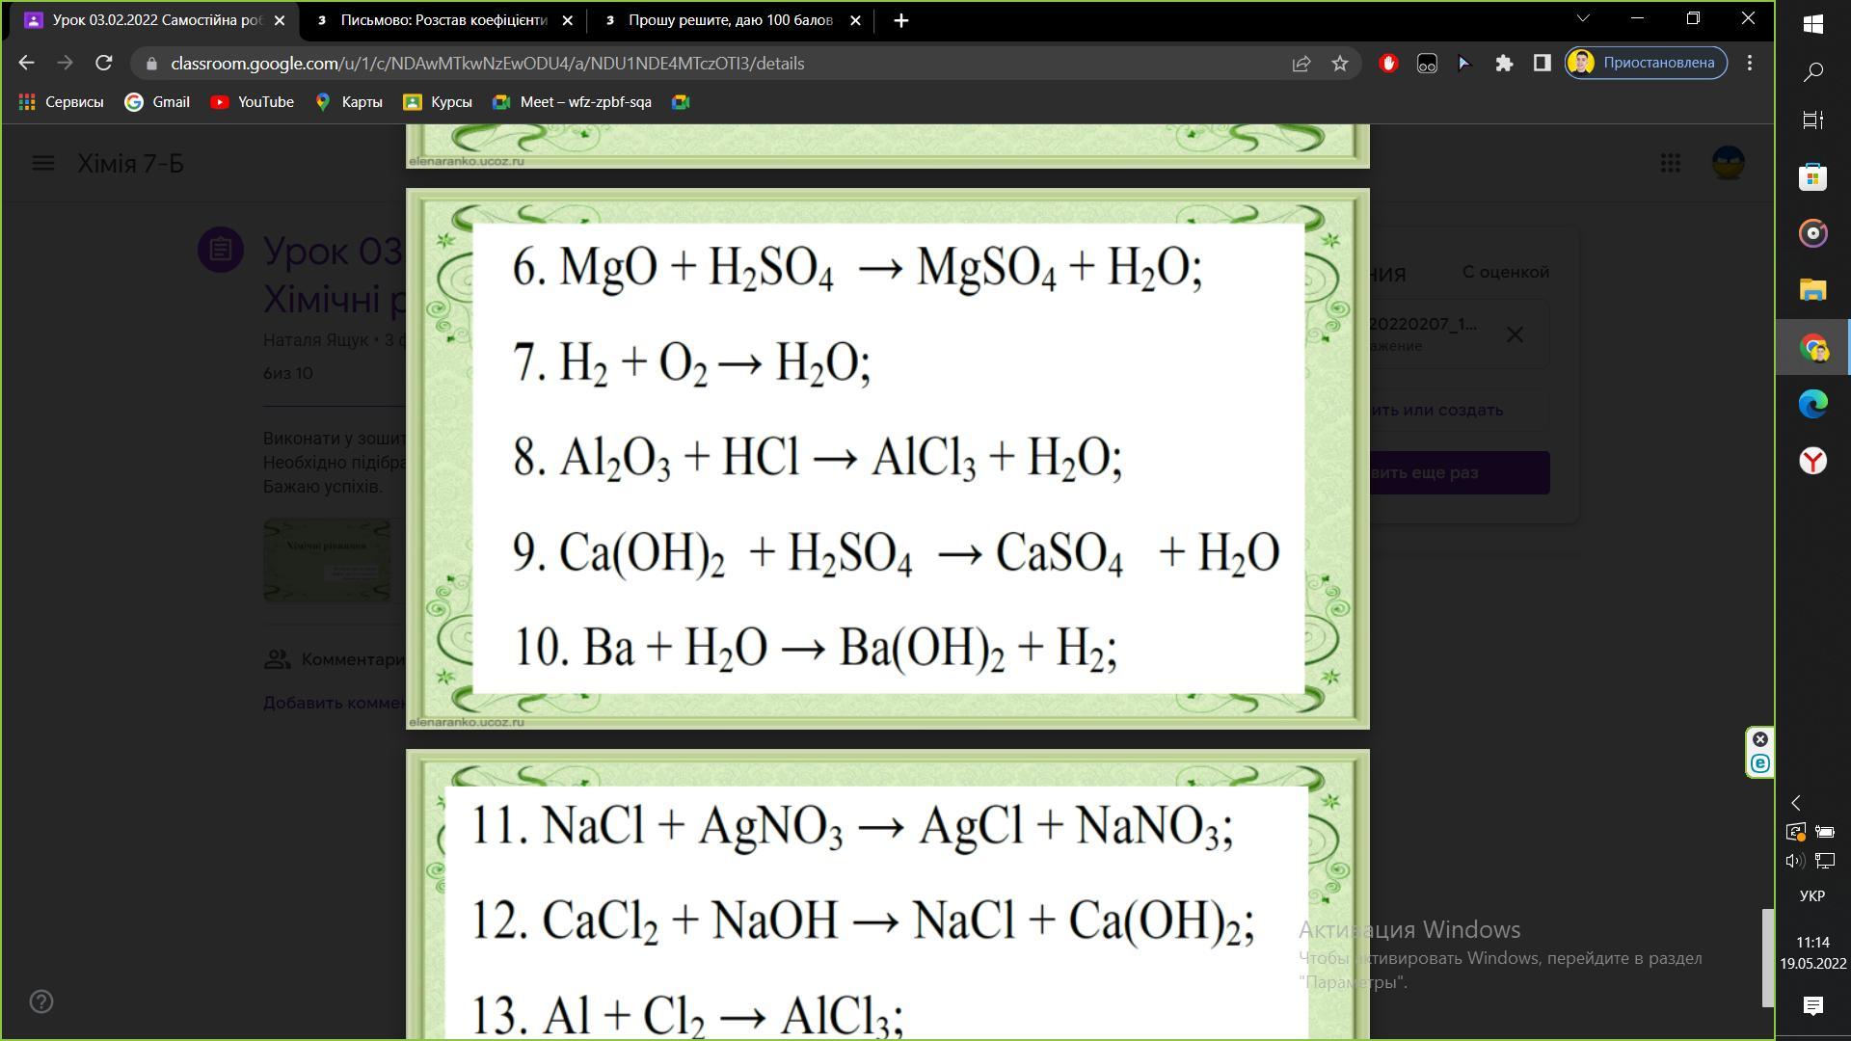The image size is (1851, 1041).
Task: Open the Windows Start button
Action: coord(1813,23)
